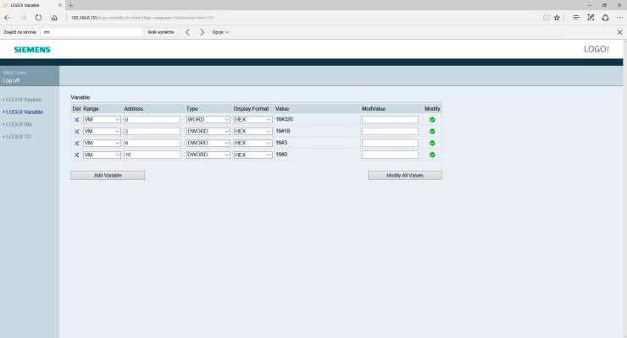Delete the variable at address 2
Screen dimensions: 627x338
(x=76, y=132)
